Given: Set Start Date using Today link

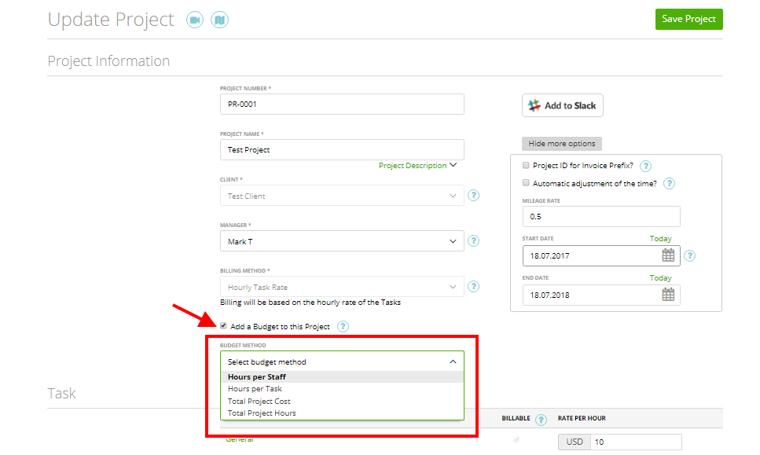Looking at the screenshot, I should coord(660,238).
